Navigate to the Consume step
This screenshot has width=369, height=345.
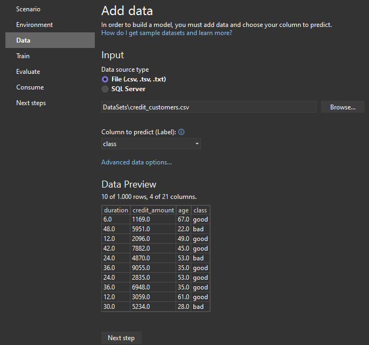point(30,87)
